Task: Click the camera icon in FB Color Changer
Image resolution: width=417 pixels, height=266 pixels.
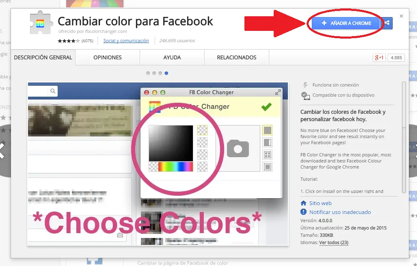Action: pos(238,148)
